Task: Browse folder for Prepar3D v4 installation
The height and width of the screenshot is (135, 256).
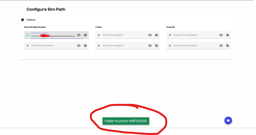Action: click(221, 35)
